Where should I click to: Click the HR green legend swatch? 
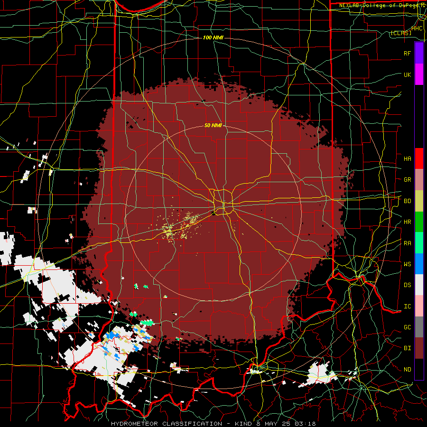[x=419, y=222]
